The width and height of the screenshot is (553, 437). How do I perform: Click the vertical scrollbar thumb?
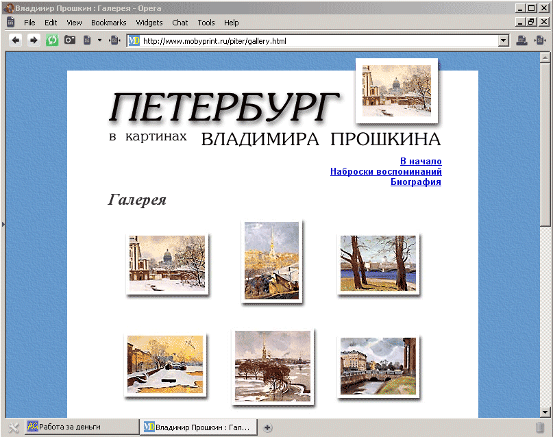[x=545, y=145]
